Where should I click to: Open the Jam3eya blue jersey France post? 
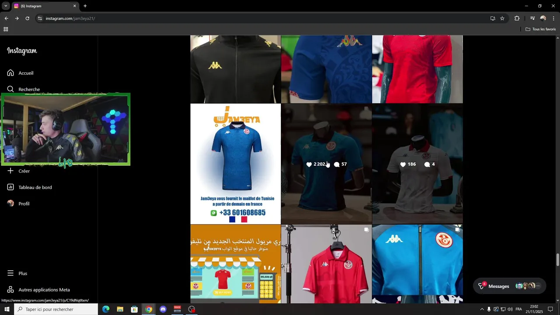coord(235,164)
